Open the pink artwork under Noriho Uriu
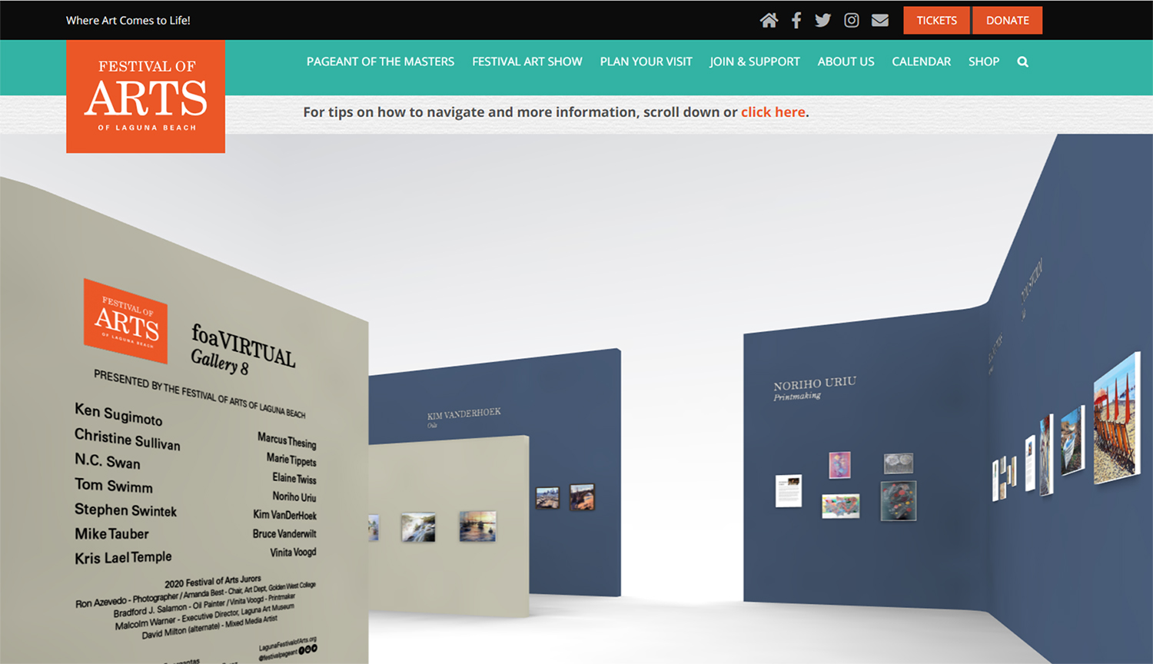 839,465
